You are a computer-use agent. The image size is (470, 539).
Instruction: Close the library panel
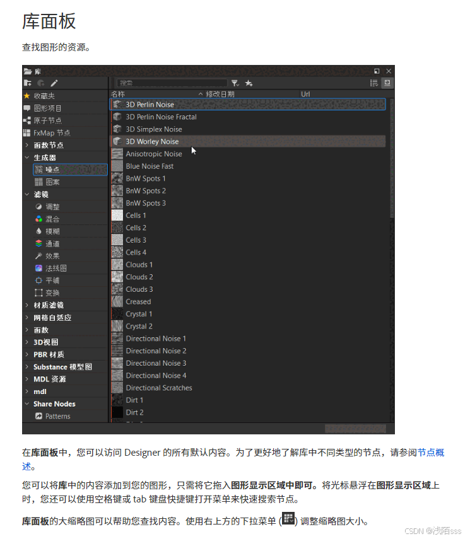click(x=389, y=71)
